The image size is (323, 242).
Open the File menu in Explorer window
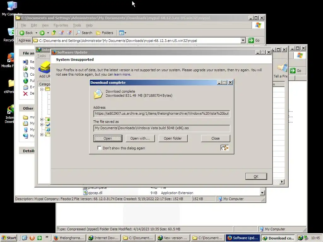23,25
